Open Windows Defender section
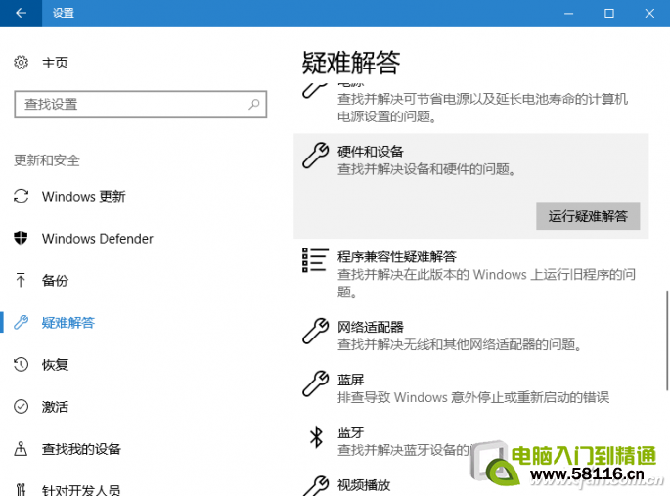The width and height of the screenshot is (670, 496). click(98, 239)
